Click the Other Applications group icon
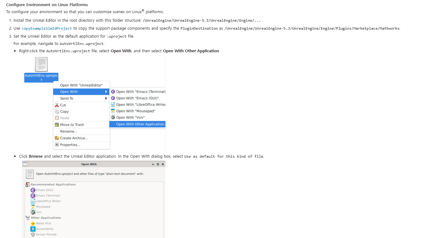 (x=28, y=218)
